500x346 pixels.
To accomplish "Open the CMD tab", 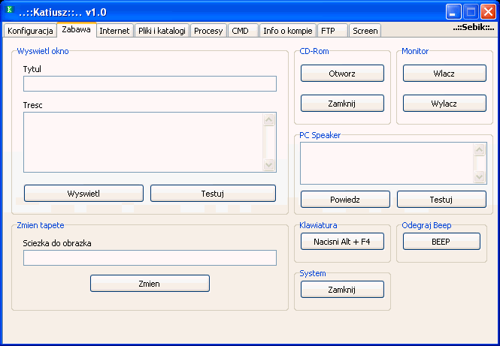I will [241, 31].
